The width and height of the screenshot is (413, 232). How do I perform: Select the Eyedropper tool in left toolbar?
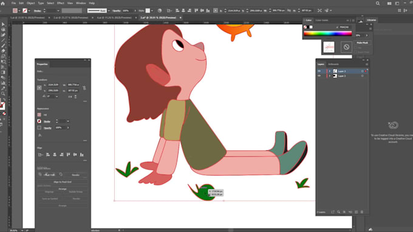[3, 88]
